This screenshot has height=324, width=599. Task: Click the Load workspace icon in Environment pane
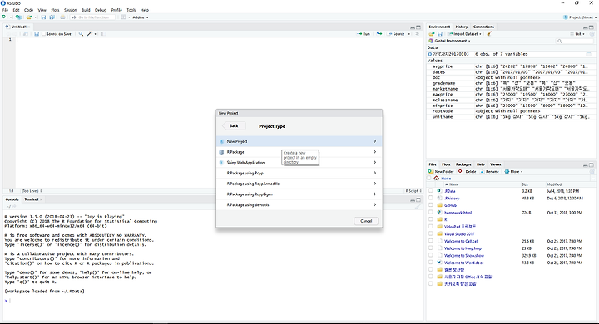(431, 34)
